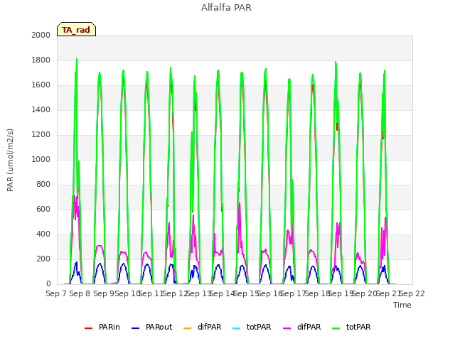
Task: Click the red PARin legend swatch
Action: pos(88,328)
